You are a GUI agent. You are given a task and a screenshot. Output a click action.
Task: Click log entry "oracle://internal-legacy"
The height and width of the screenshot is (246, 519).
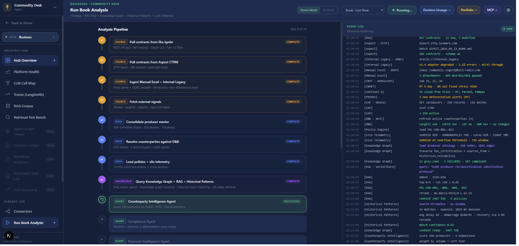point(439,59)
